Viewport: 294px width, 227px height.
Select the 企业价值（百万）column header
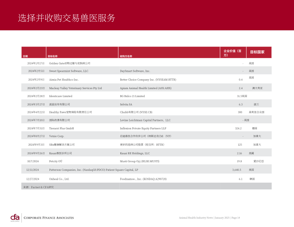pos(233,53)
